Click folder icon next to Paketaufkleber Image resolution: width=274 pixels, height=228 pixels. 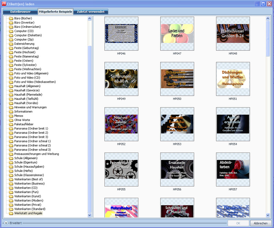(x=11, y=124)
